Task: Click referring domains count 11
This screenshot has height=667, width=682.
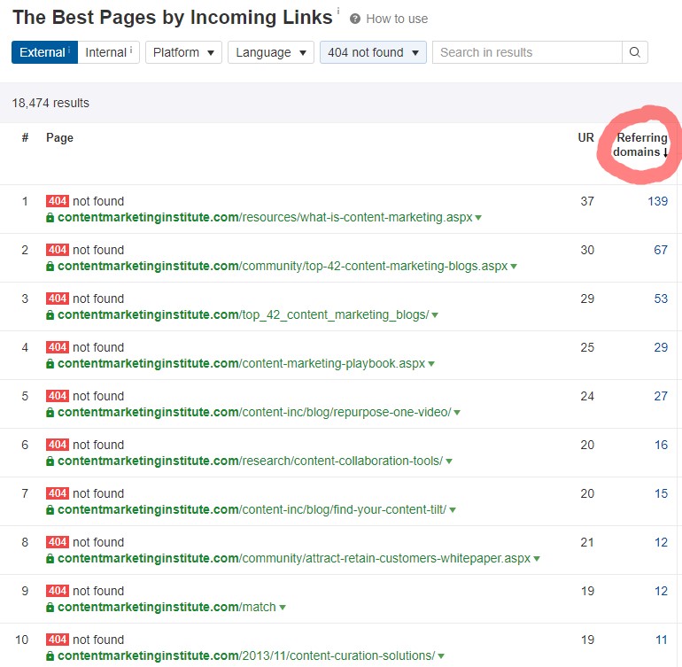Action: [x=662, y=640]
